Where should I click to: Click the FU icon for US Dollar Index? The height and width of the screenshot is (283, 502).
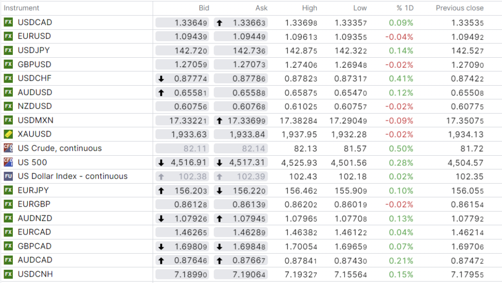(8, 176)
